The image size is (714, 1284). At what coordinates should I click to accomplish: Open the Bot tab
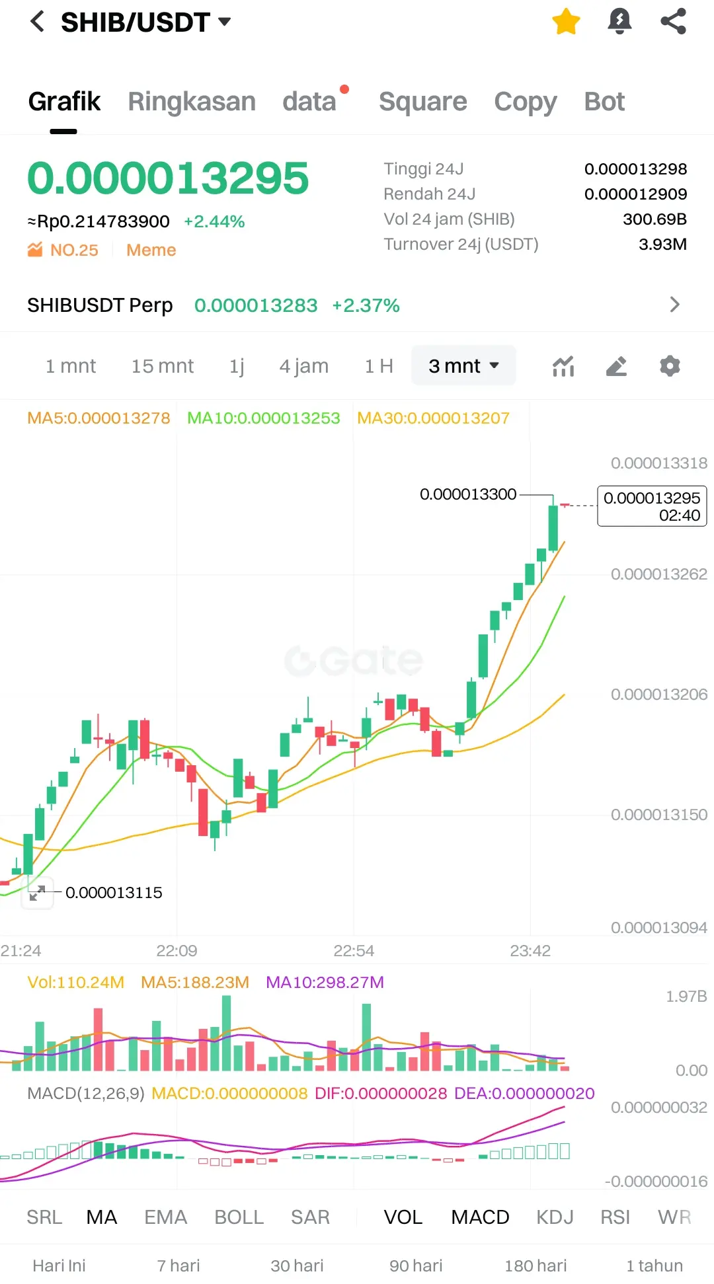(x=604, y=102)
